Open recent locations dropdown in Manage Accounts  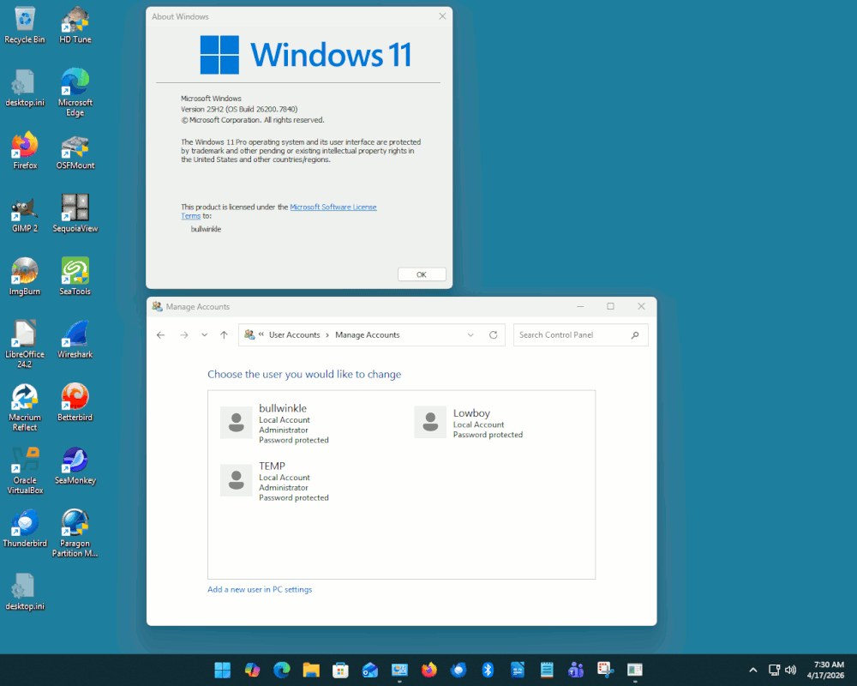click(205, 334)
